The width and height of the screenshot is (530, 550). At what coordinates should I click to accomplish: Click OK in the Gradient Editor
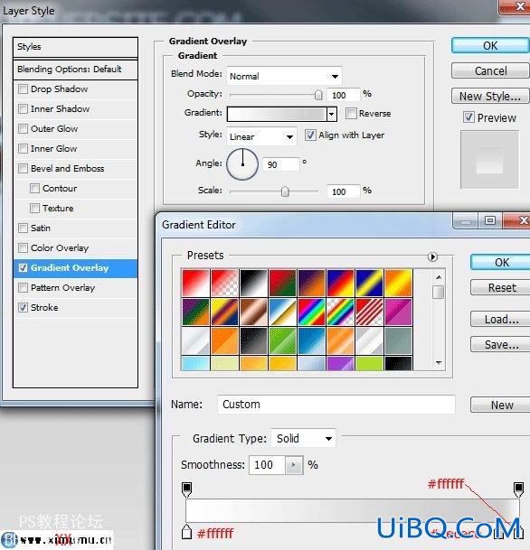coord(502,263)
